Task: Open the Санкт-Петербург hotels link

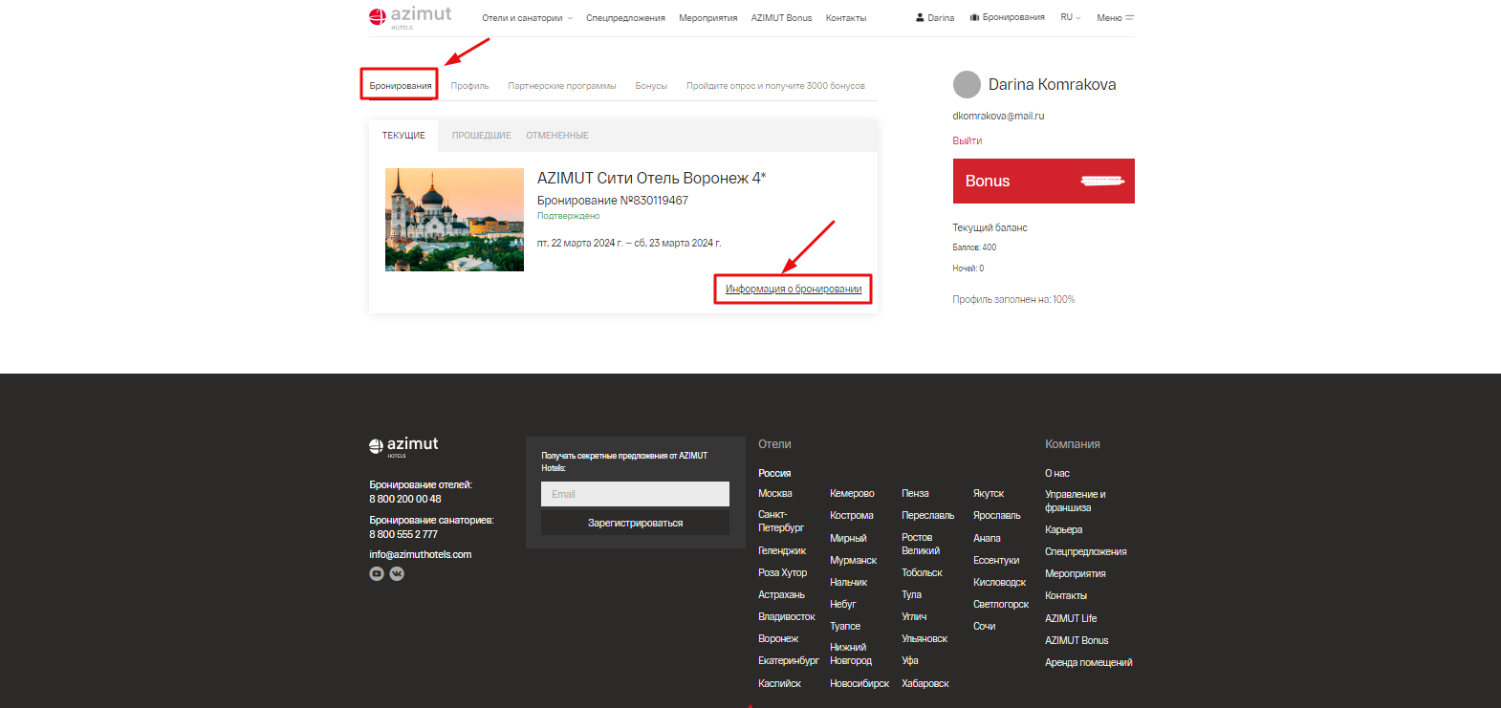Action: [781, 521]
